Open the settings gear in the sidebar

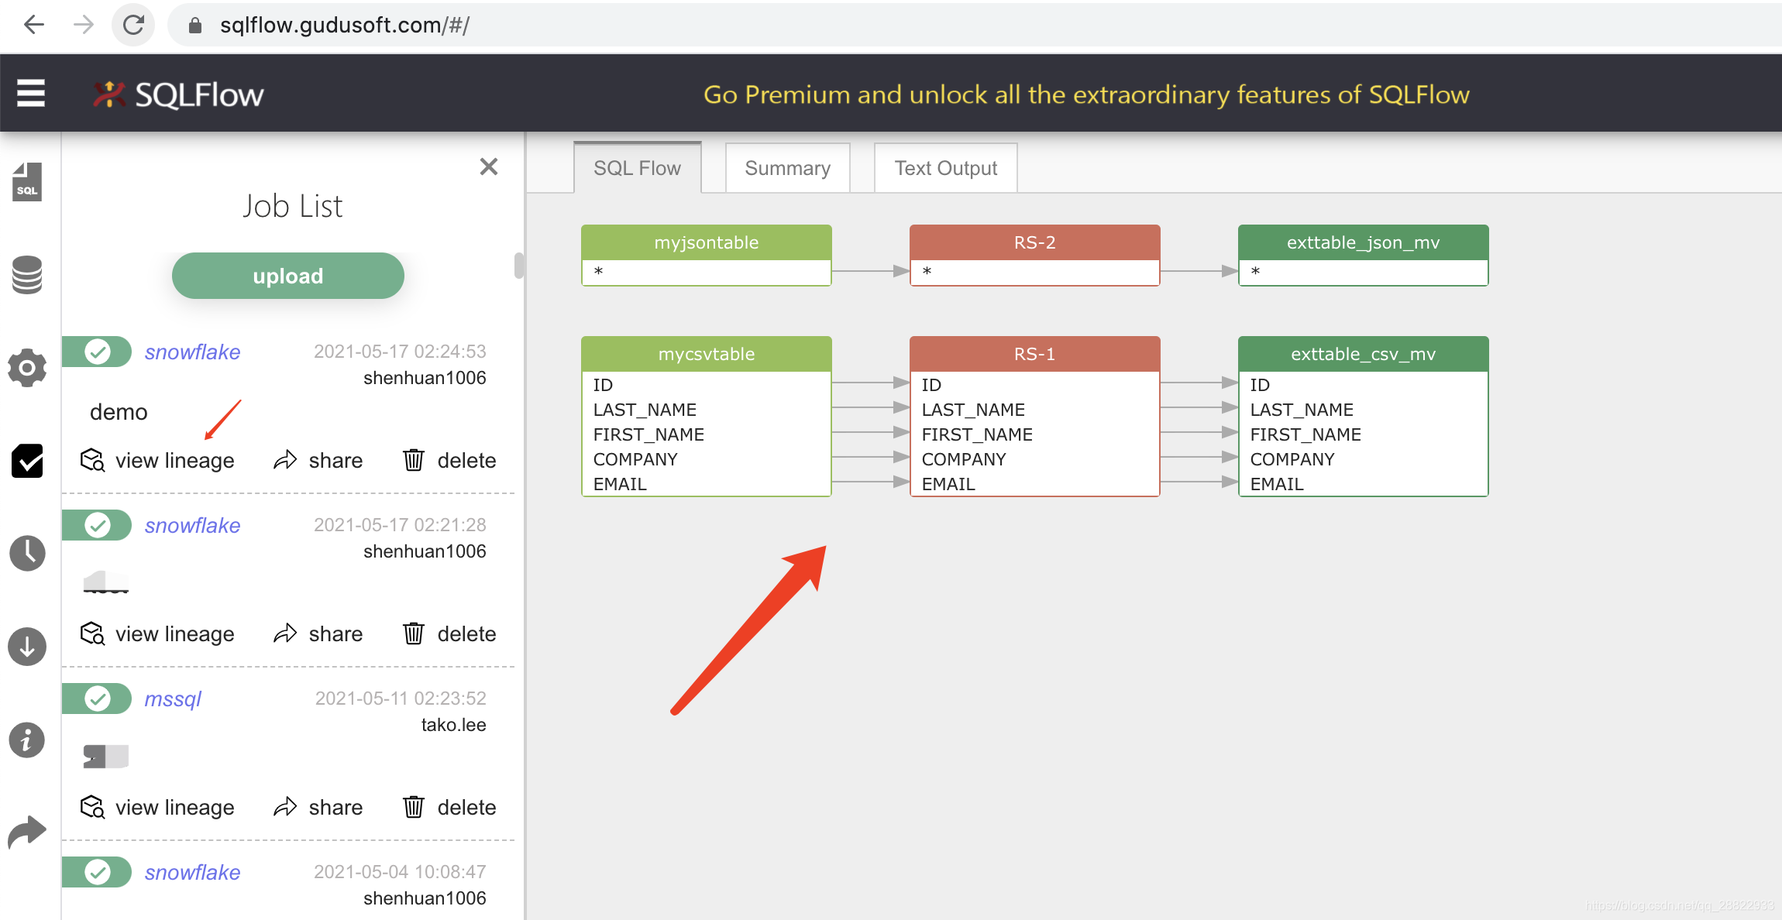(27, 369)
